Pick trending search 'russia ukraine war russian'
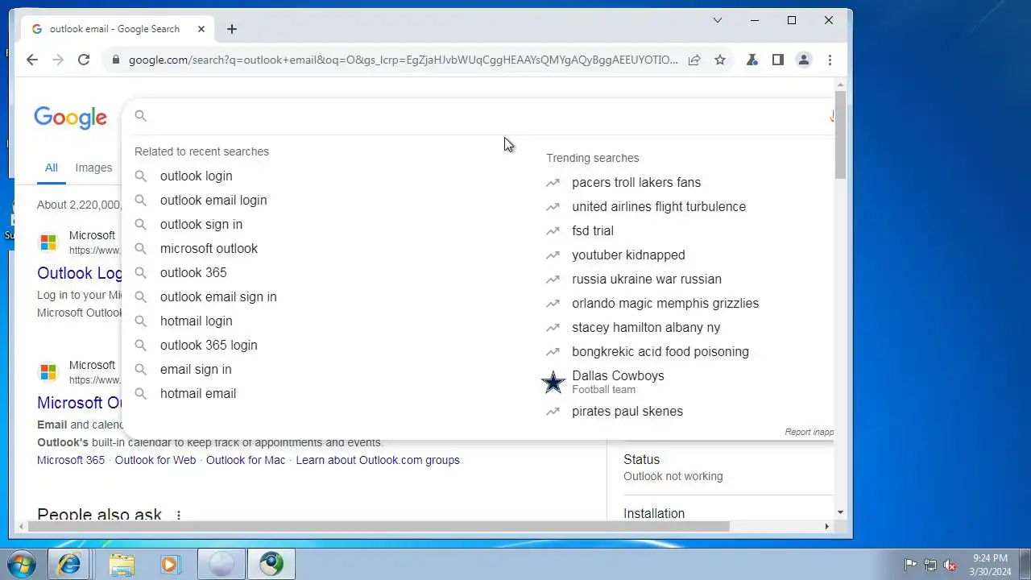Screen dimensions: 1031x580 647,279
